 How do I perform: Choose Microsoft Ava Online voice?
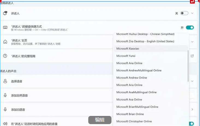(x=129, y=99)
